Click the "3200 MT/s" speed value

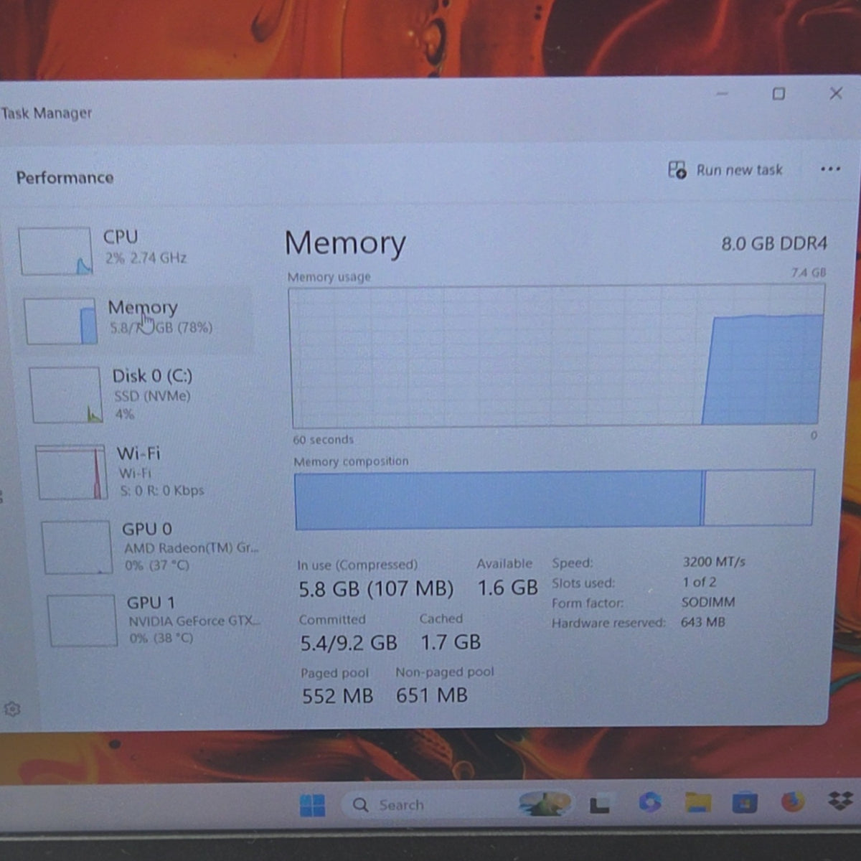point(714,562)
